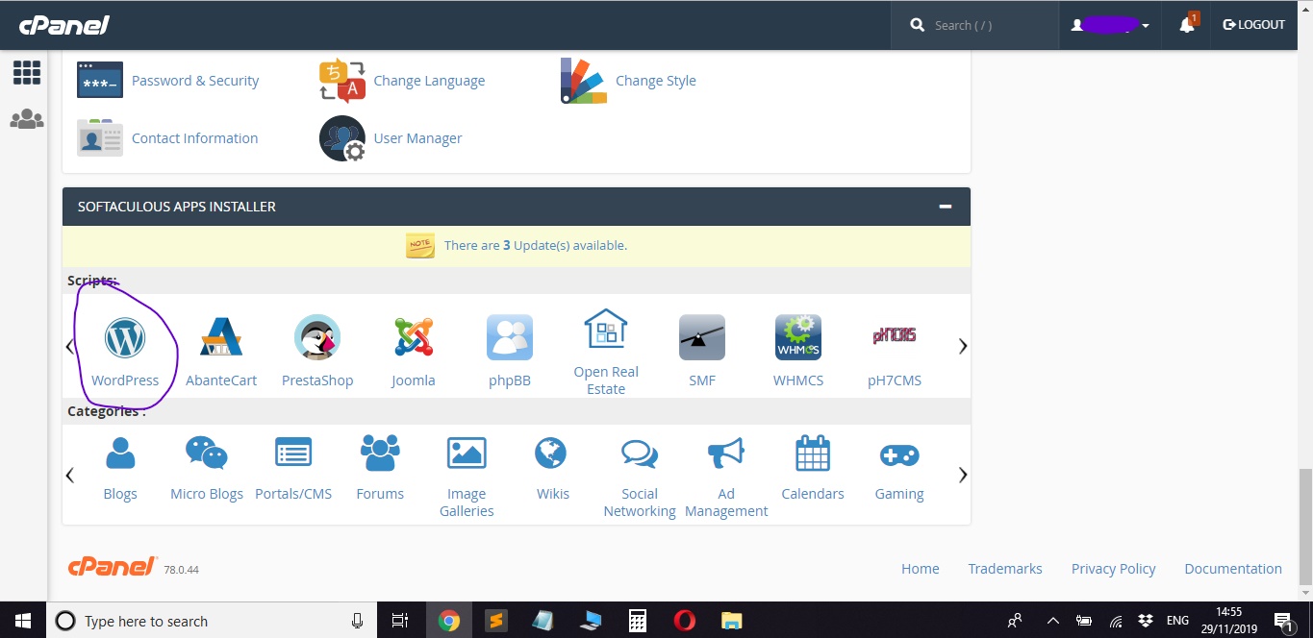
Task: Click the cPanel logo in the footer
Action: click(x=113, y=567)
